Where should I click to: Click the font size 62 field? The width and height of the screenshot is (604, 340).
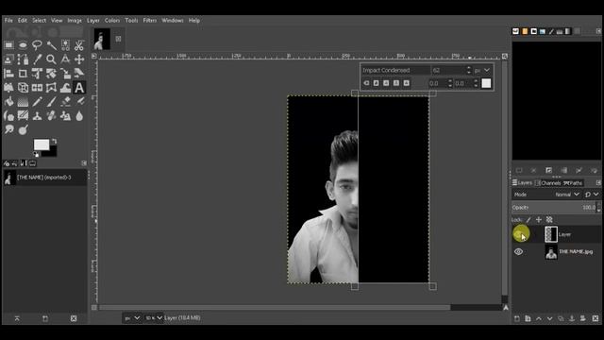[448, 70]
